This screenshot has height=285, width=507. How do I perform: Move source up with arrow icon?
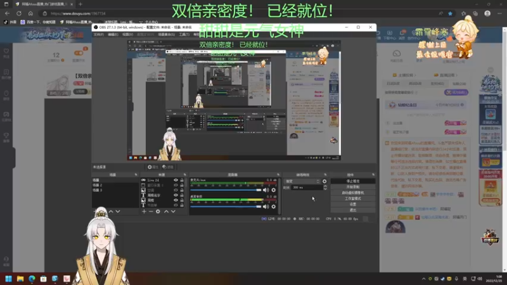click(166, 212)
